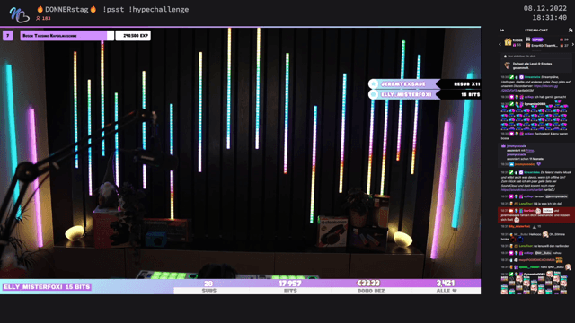The image size is (575, 323).
Task: Open the chat community users list
Action: [x=570, y=30]
